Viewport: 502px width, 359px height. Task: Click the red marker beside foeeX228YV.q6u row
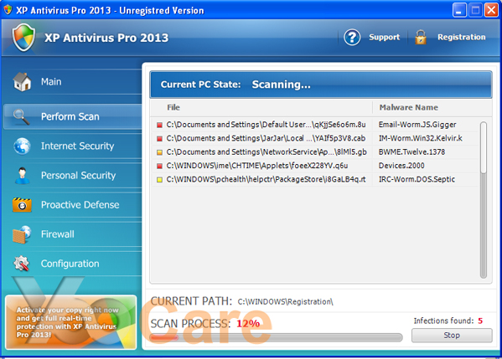coord(159,167)
